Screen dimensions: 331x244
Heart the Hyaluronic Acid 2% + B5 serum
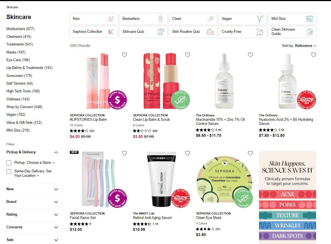[314, 55]
